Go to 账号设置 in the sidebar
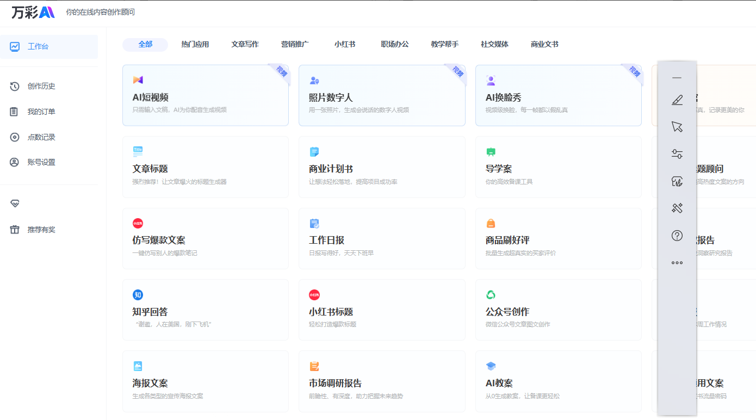The height and width of the screenshot is (420, 756). [x=41, y=162]
